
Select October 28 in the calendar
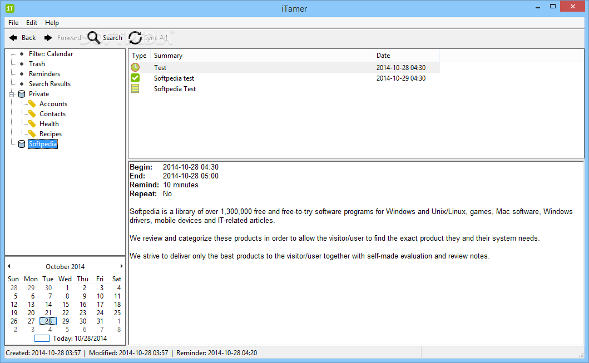tap(48, 321)
